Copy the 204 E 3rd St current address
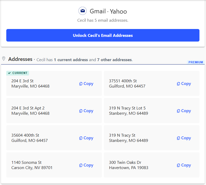This screenshot has height=185, width=206. pos(86,84)
